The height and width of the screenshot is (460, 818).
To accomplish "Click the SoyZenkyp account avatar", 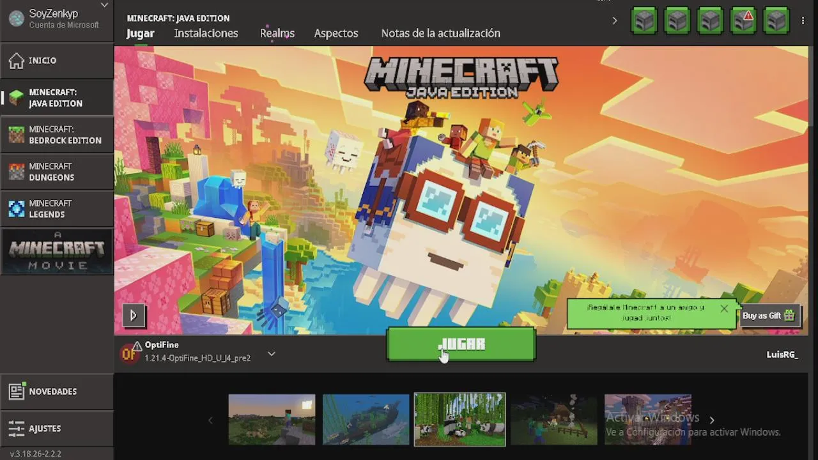I will coord(16,19).
